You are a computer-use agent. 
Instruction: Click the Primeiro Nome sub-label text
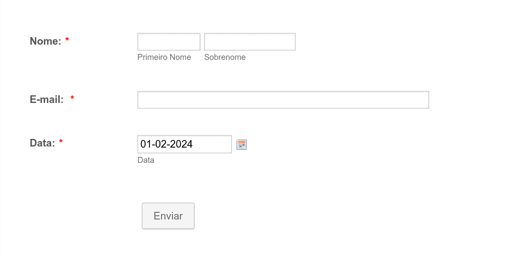tap(164, 57)
